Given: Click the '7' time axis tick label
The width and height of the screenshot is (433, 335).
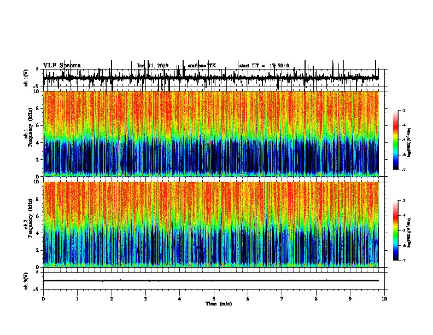Looking at the screenshot, I should pyautogui.click(x=282, y=299).
